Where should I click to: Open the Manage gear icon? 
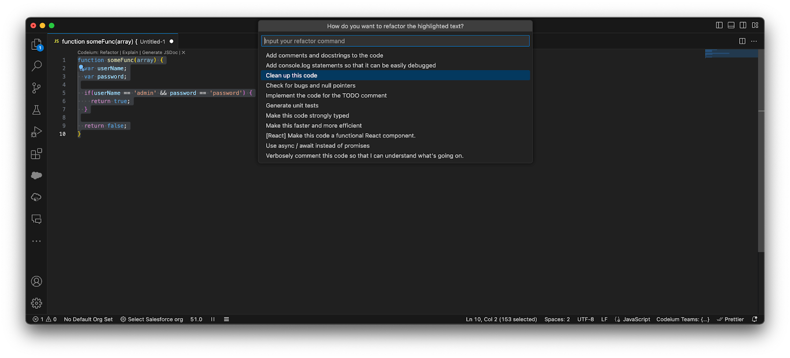click(37, 303)
